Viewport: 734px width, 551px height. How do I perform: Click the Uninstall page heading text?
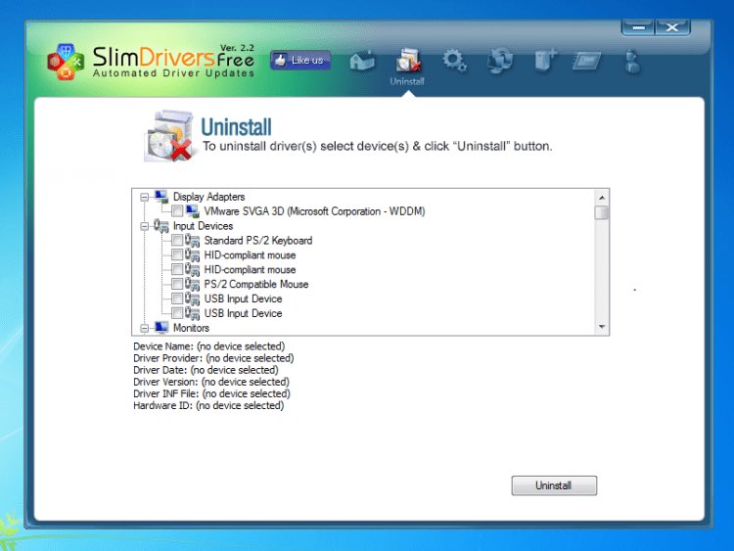point(237,127)
